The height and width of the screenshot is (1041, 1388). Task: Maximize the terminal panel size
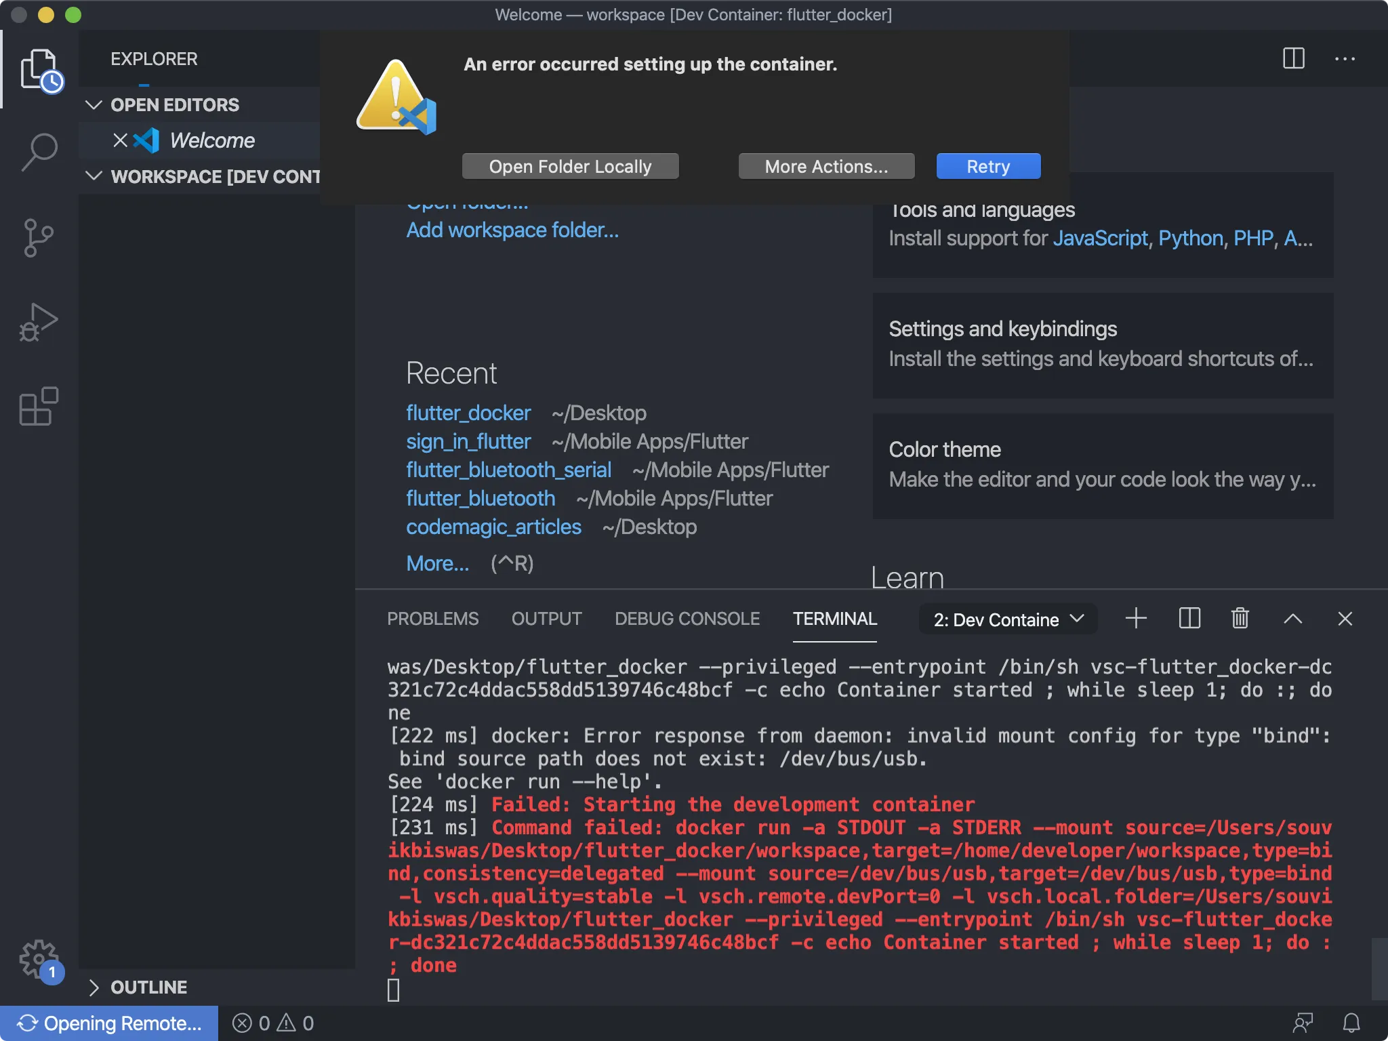point(1292,618)
